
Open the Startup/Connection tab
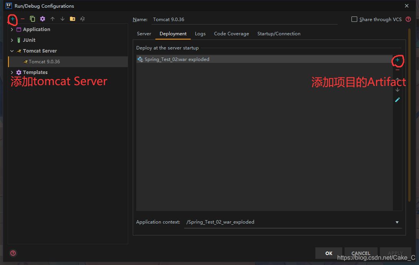coord(279,34)
